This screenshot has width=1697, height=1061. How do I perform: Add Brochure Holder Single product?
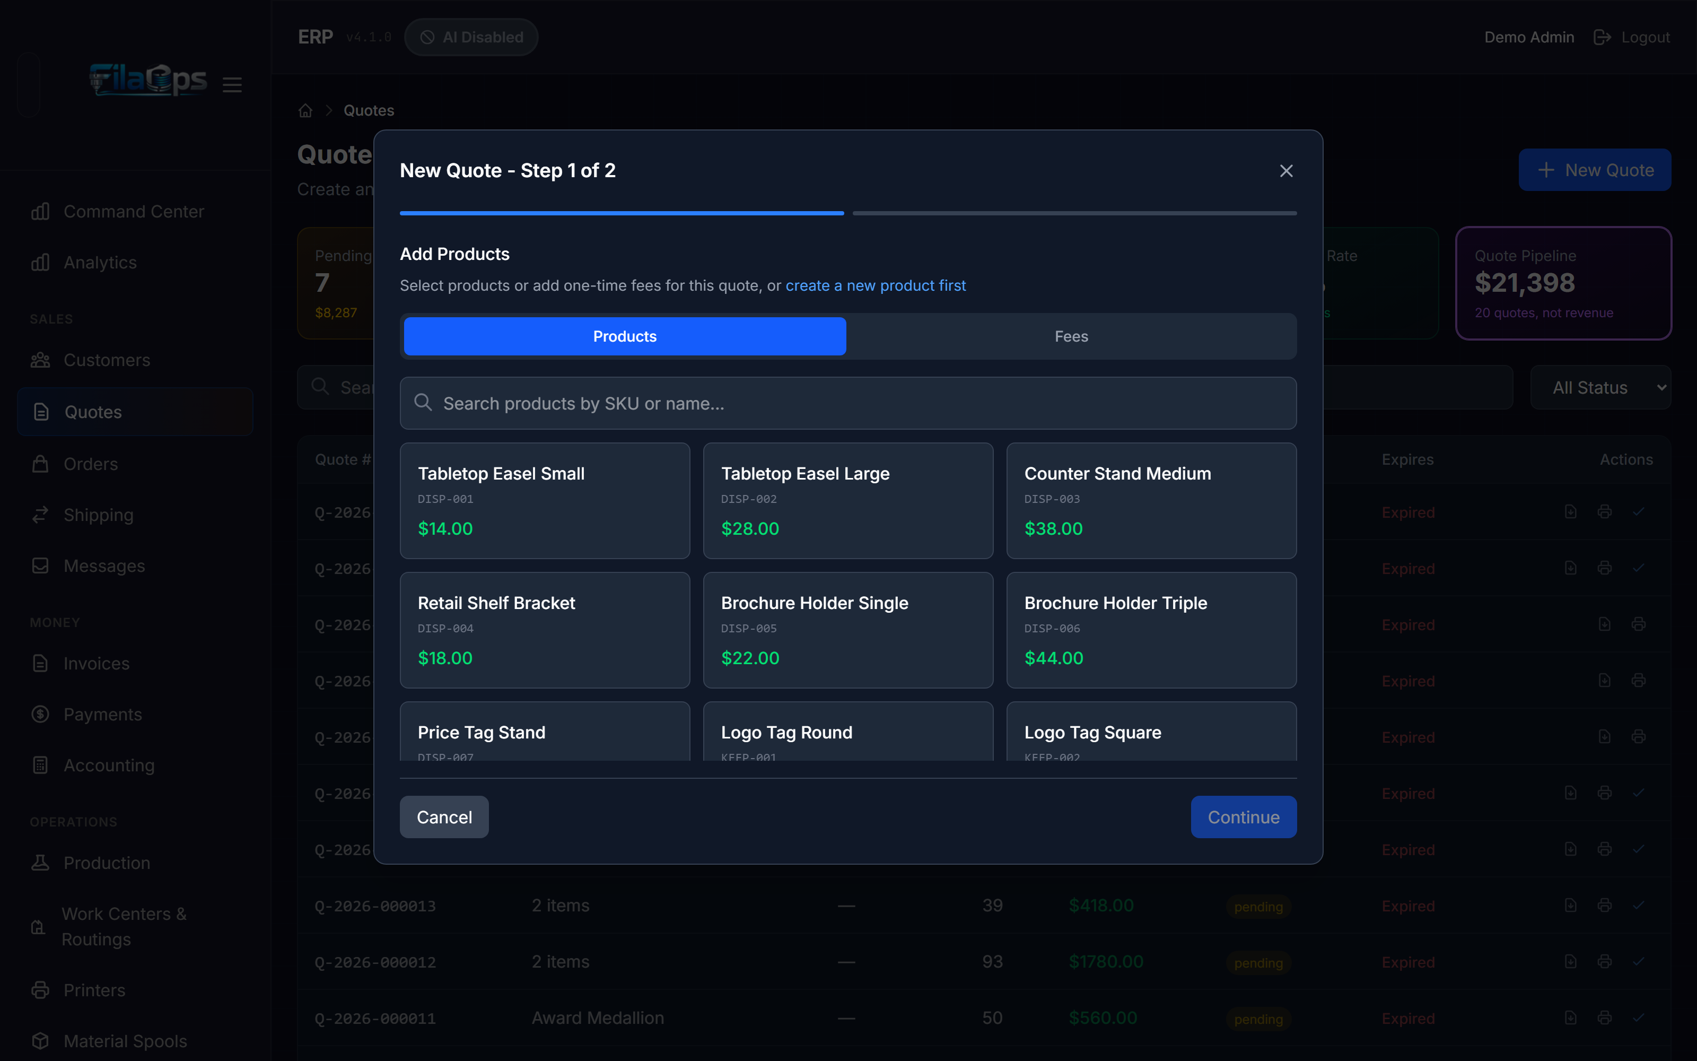click(x=848, y=630)
